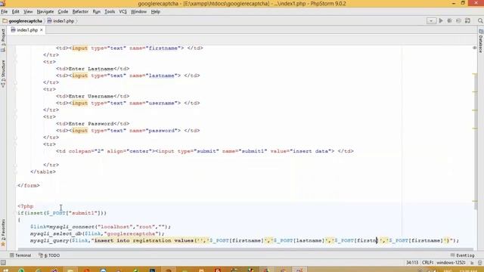This screenshot has width=484, height=272.
Task: Click the <?php opening tag
Action: pyautogui.click(x=25, y=206)
